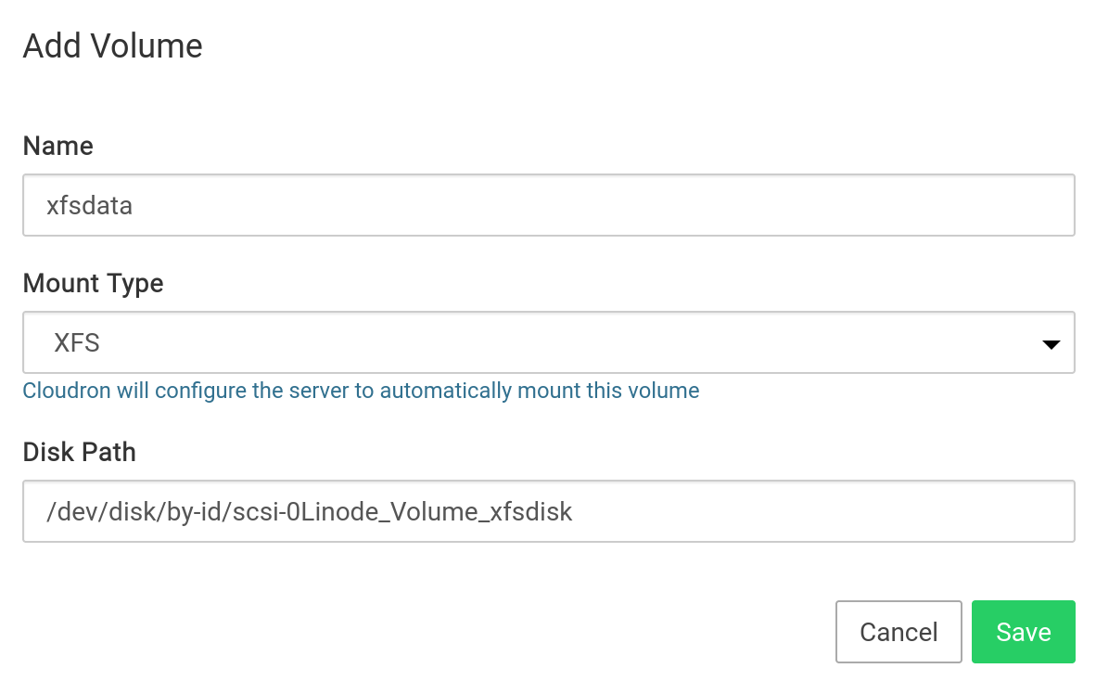This screenshot has height=681, width=1096.
Task: Focus the Name input field
Action: point(548,205)
